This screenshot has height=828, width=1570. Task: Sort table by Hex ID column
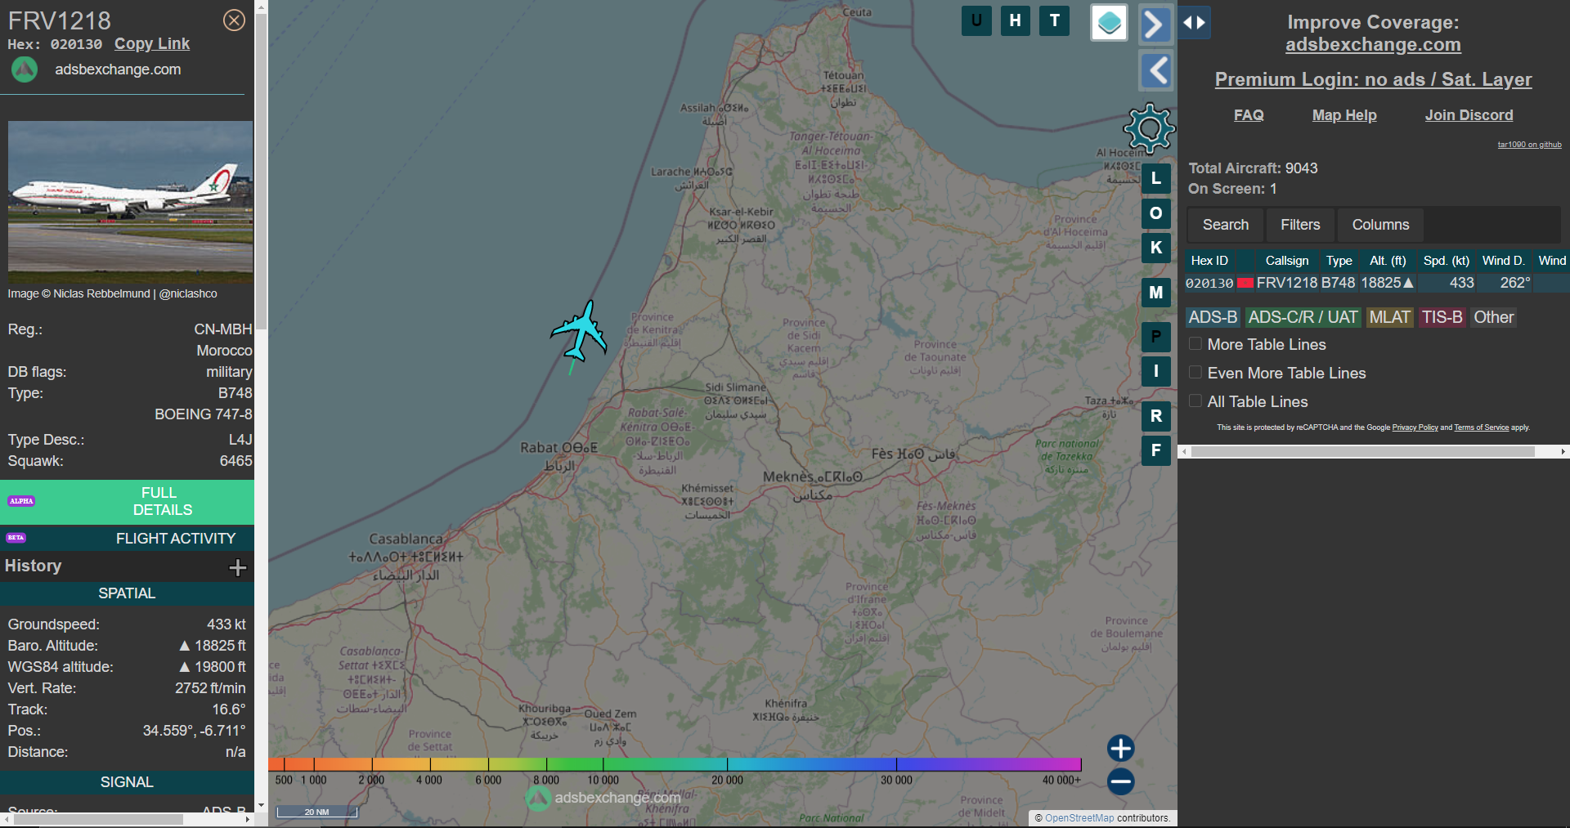point(1209,261)
